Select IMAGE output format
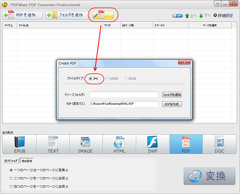240x194 pixels. (x=86, y=144)
